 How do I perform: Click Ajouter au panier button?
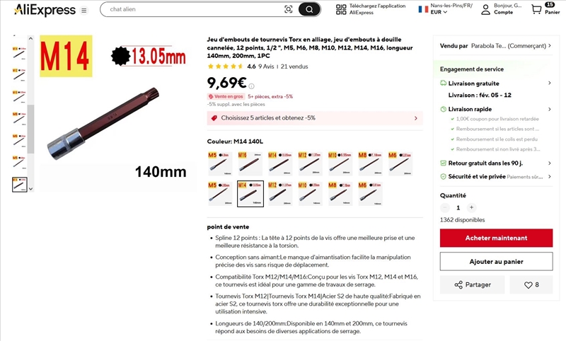[496, 261]
